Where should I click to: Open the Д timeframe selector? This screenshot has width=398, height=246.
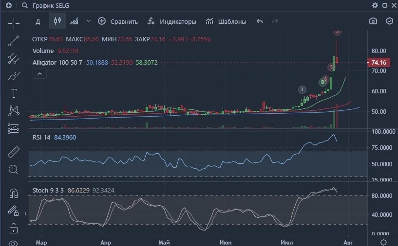pos(38,21)
